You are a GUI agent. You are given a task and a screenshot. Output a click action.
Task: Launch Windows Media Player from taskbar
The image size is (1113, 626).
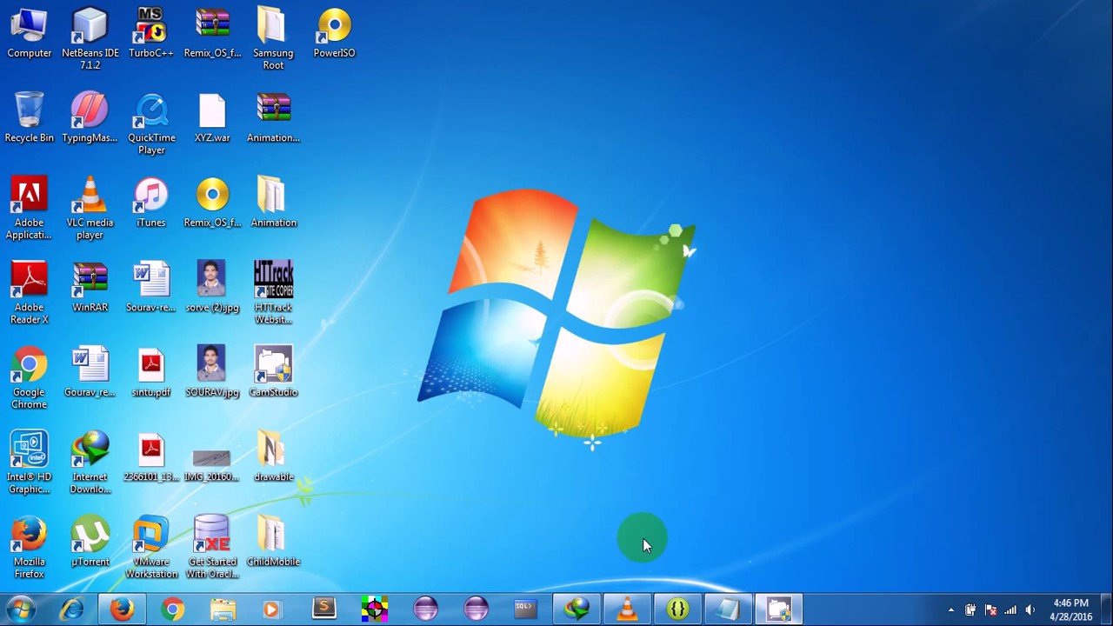pyautogui.click(x=273, y=609)
